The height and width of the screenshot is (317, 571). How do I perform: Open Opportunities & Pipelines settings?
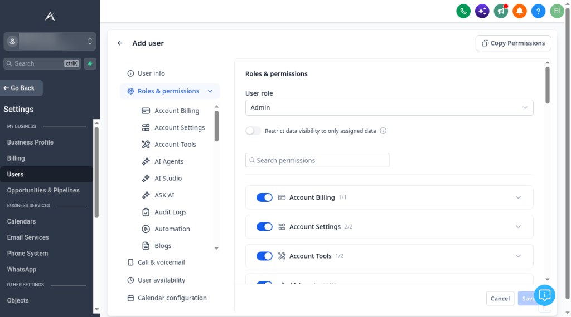[43, 190]
